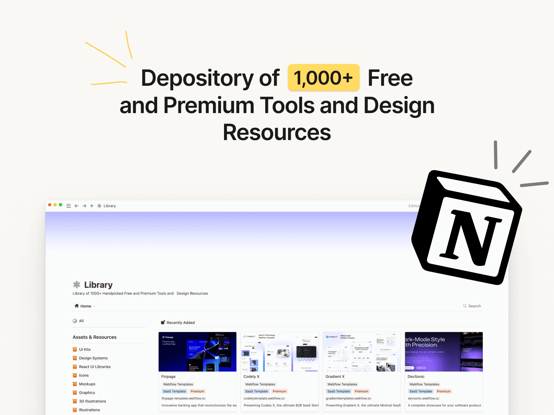
Task: Click the Mockups archive box icon
Action: (x=75, y=384)
